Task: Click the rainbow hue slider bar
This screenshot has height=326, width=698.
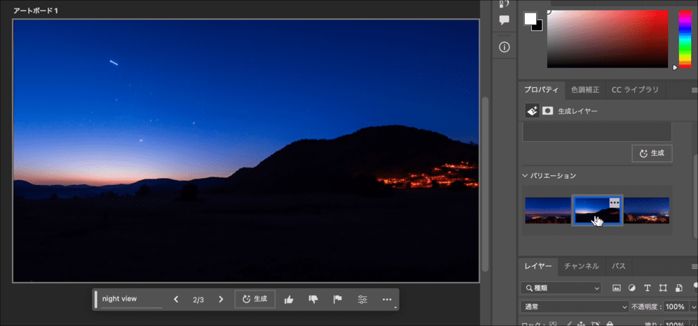Action: (685, 39)
